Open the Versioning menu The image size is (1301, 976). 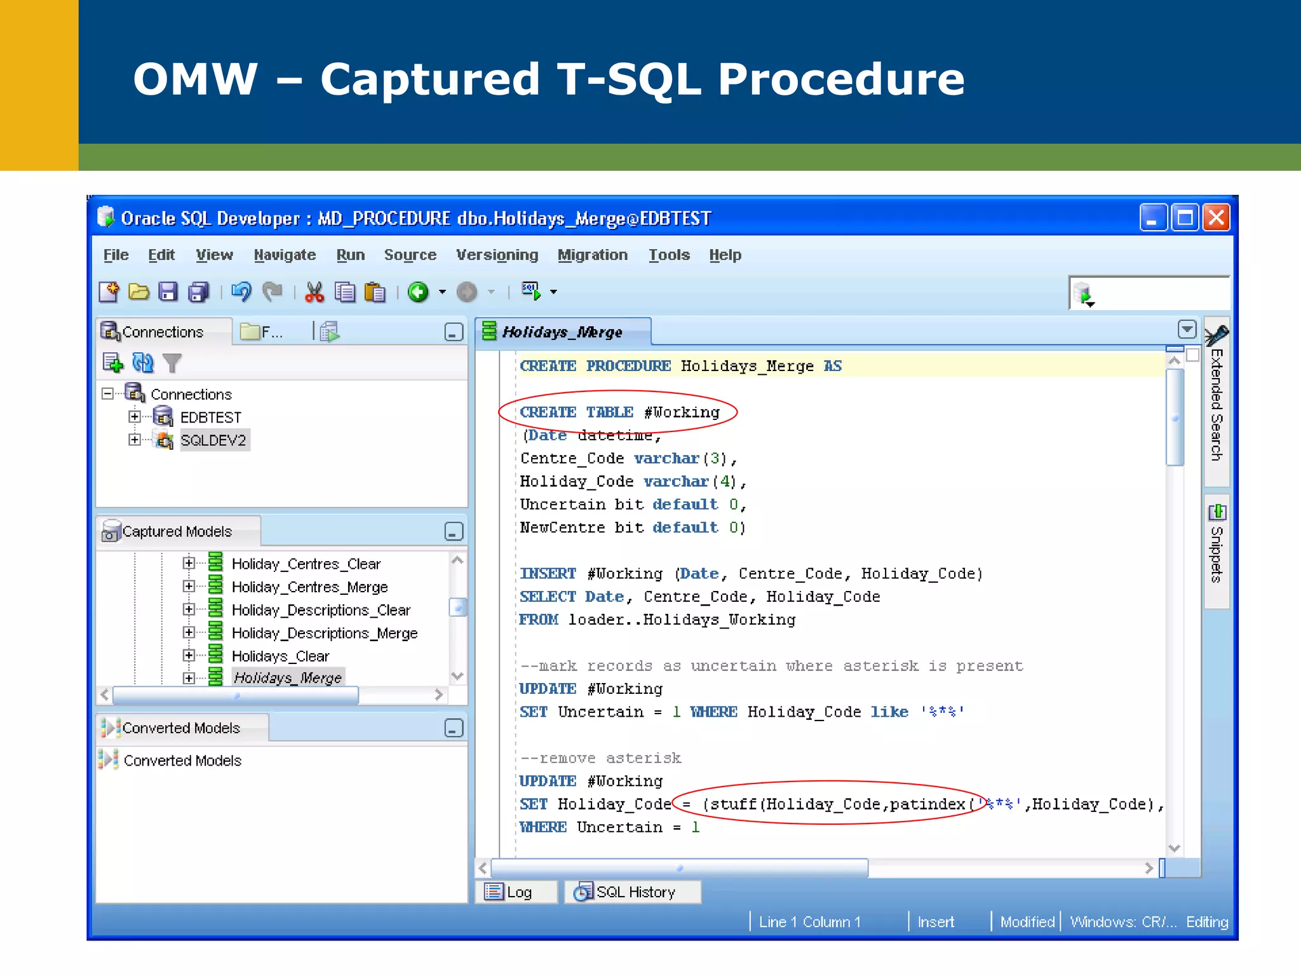coord(497,255)
